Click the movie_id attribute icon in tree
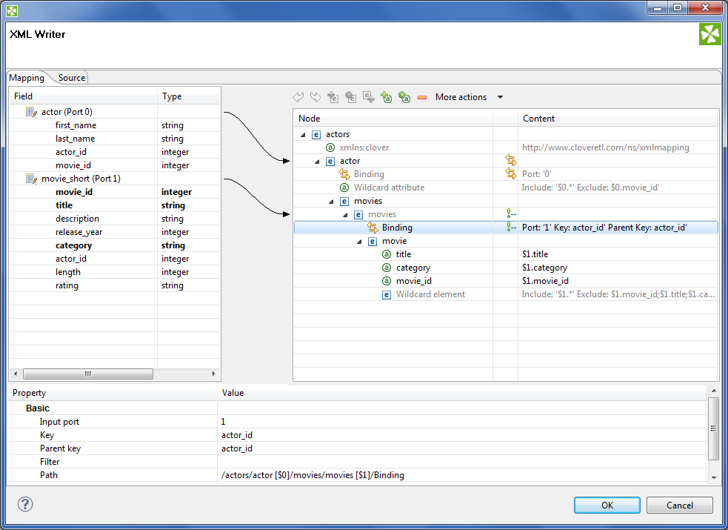The height and width of the screenshot is (530, 728). point(387,281)
